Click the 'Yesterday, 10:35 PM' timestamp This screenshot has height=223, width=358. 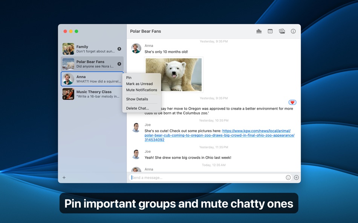[214, 121]
